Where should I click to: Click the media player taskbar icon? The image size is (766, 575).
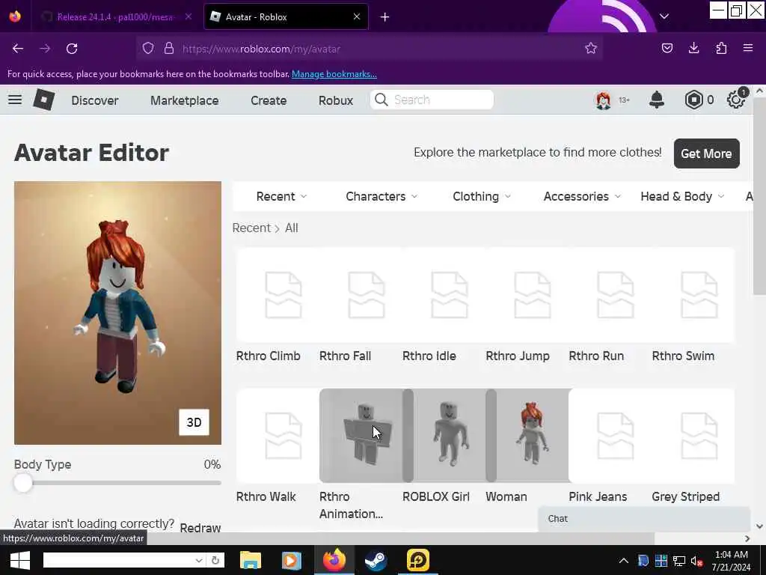tap(292, 560)
